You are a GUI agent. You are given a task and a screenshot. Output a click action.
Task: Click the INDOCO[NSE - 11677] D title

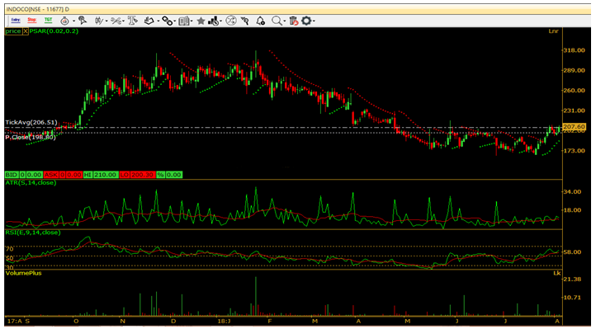tap(38, 9)
